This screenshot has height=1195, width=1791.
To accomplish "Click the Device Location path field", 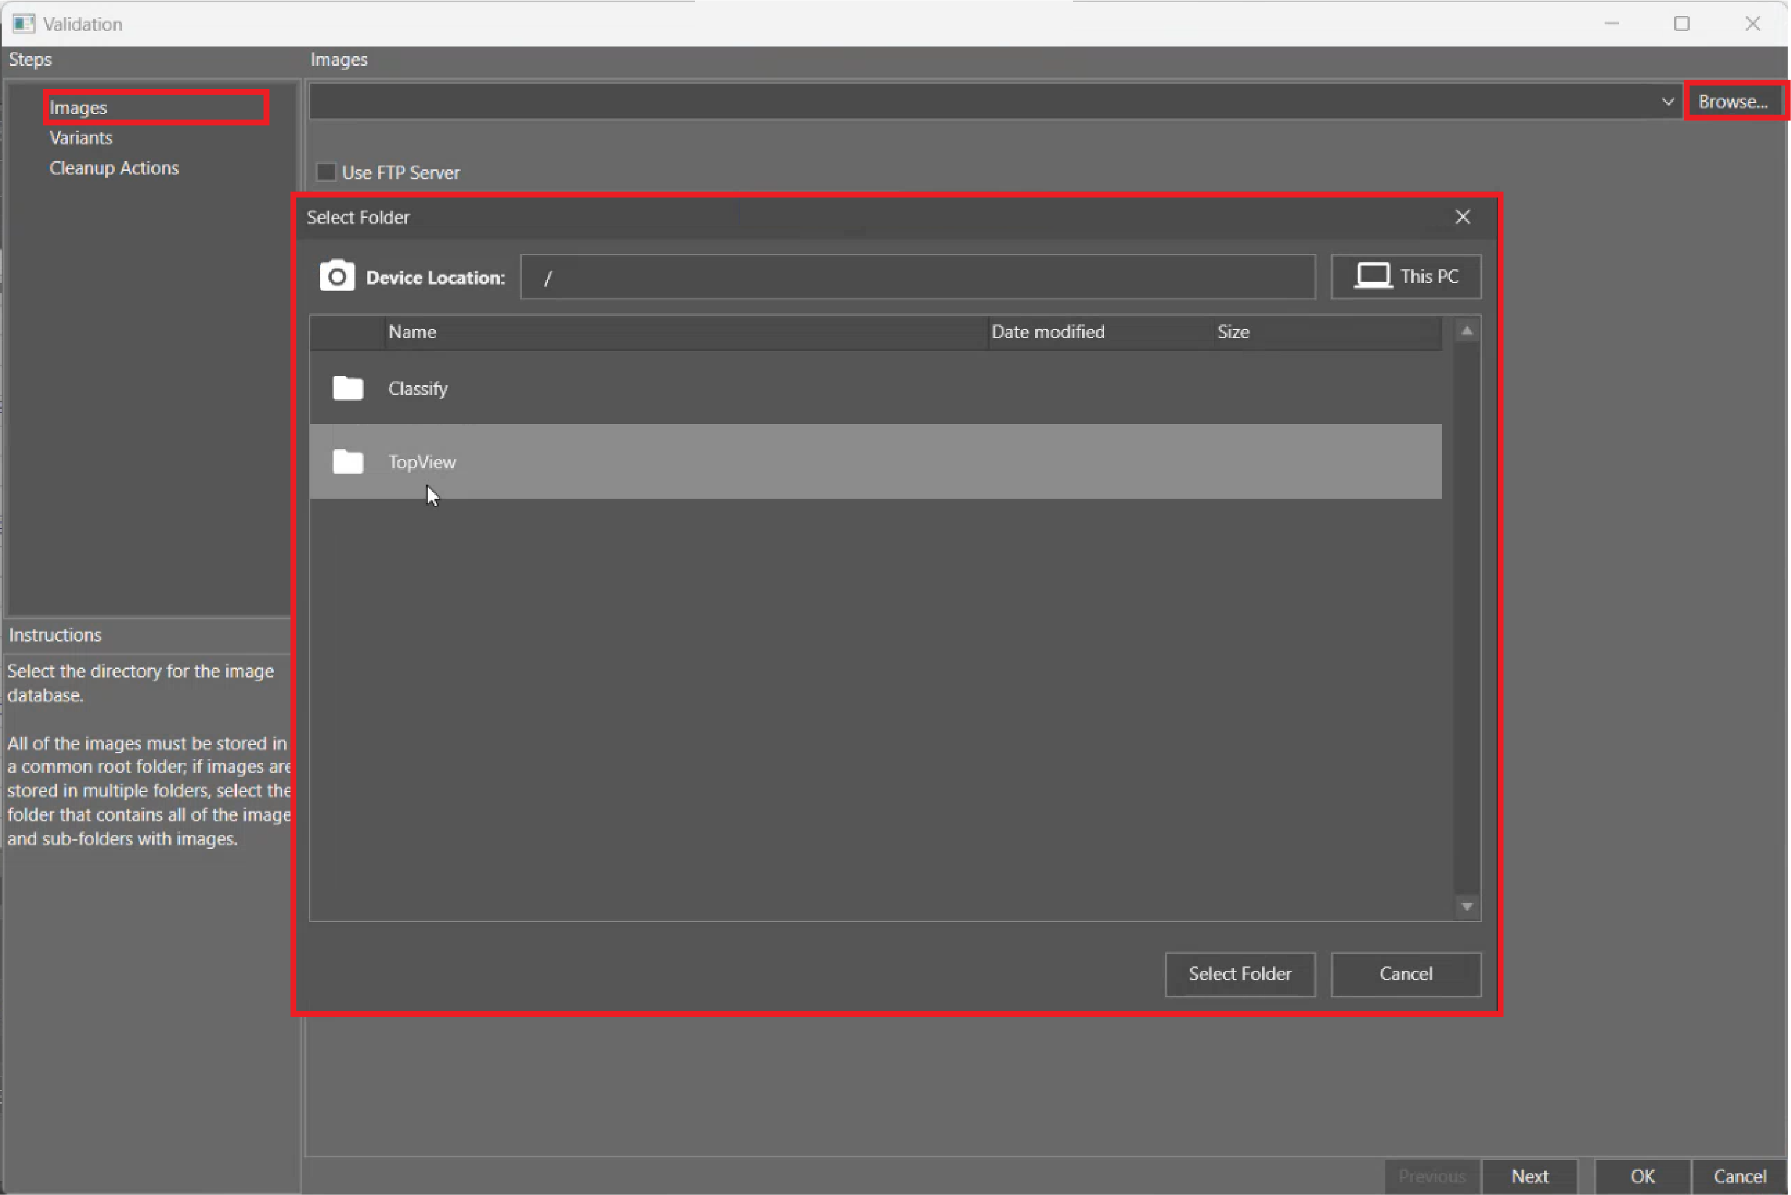I will pos(917,277).
